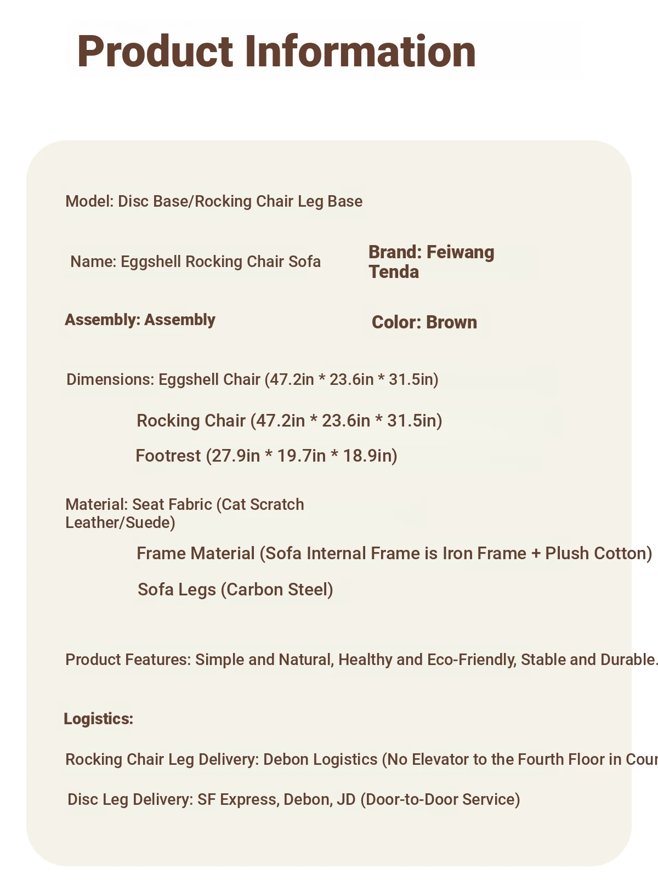Select the Rocking Chair Leg Delivery line
Screen dimensions: 658x892
(361, 759)
